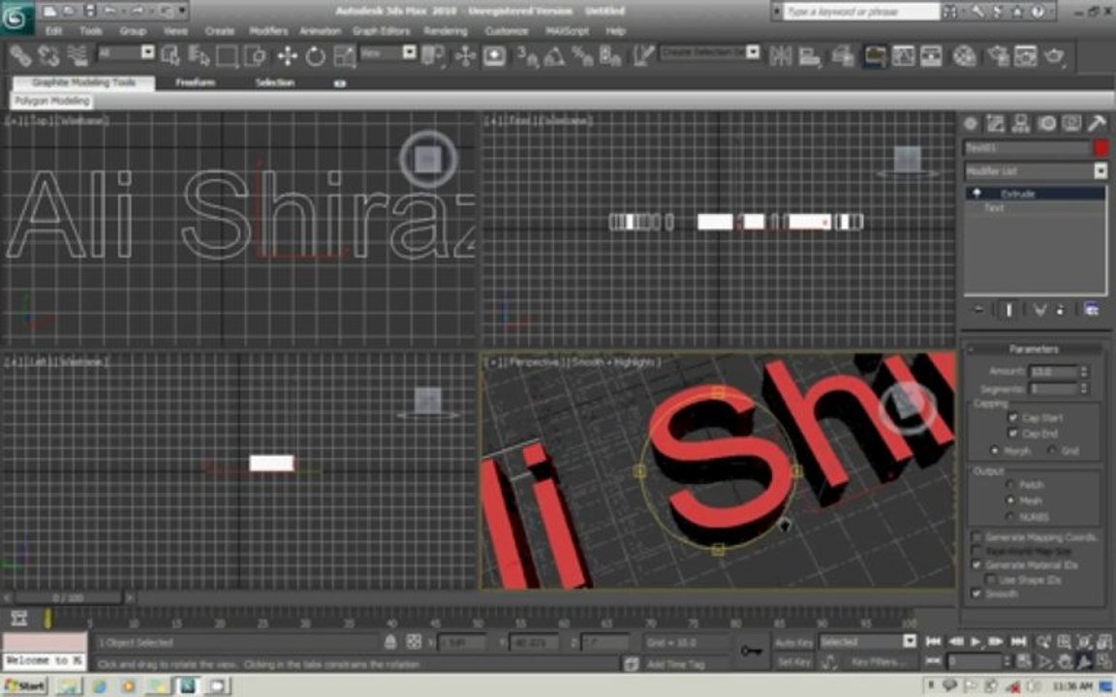The width and height of the screenshot is (1116, 697).
Task: Click the Unlink Selection icon
Action: tap(48, 55)
